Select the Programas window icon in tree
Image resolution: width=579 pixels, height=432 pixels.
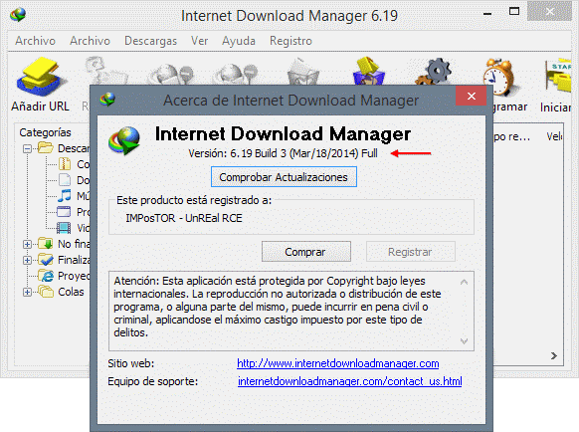click(x=64, y=212)
